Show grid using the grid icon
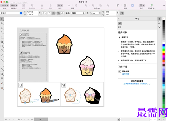 click(x=125, y=5)
